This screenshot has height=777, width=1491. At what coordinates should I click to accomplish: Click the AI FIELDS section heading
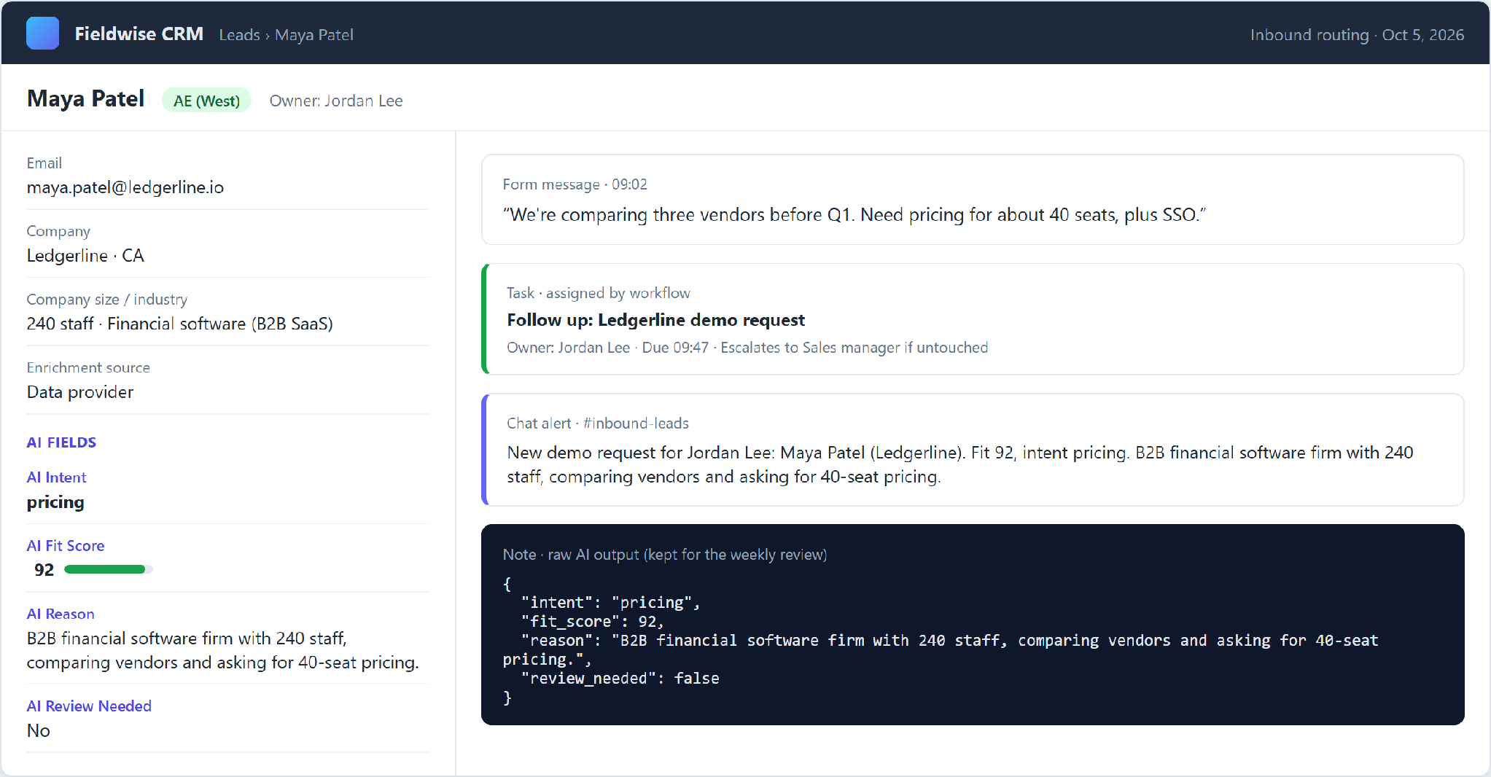tap(61, 442)
